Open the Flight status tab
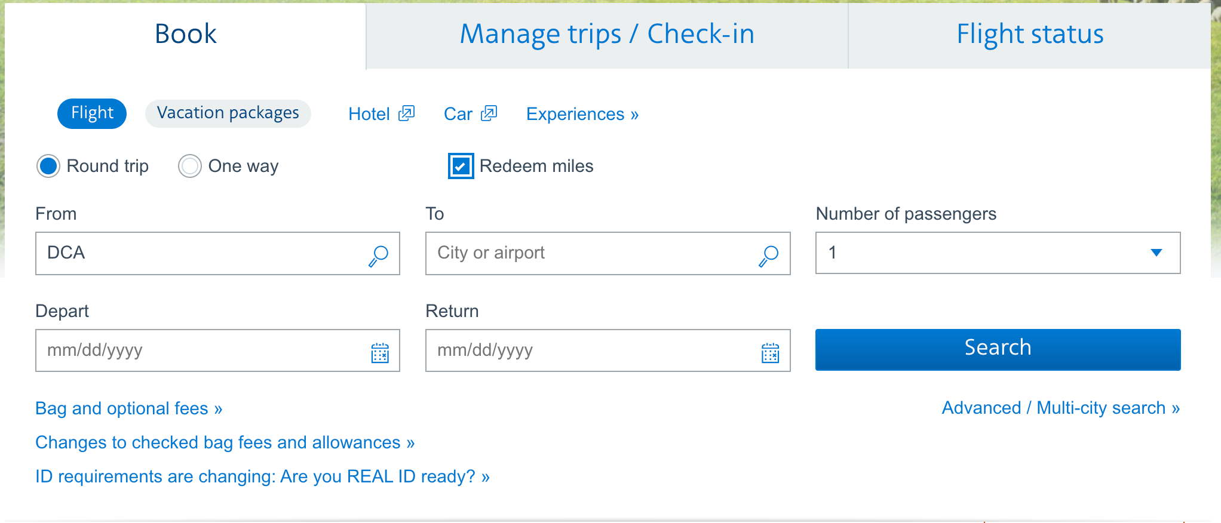 click(1029, 35)
